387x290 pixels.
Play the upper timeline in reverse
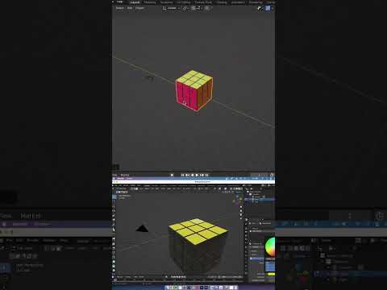pos(192,175)
